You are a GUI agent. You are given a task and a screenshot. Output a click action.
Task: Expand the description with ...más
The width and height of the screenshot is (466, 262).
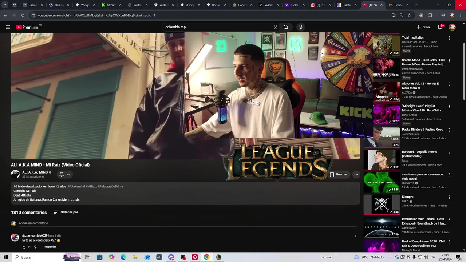pos(76,199)
